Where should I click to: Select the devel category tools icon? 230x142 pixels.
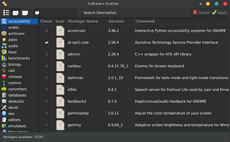click(4, 107)
